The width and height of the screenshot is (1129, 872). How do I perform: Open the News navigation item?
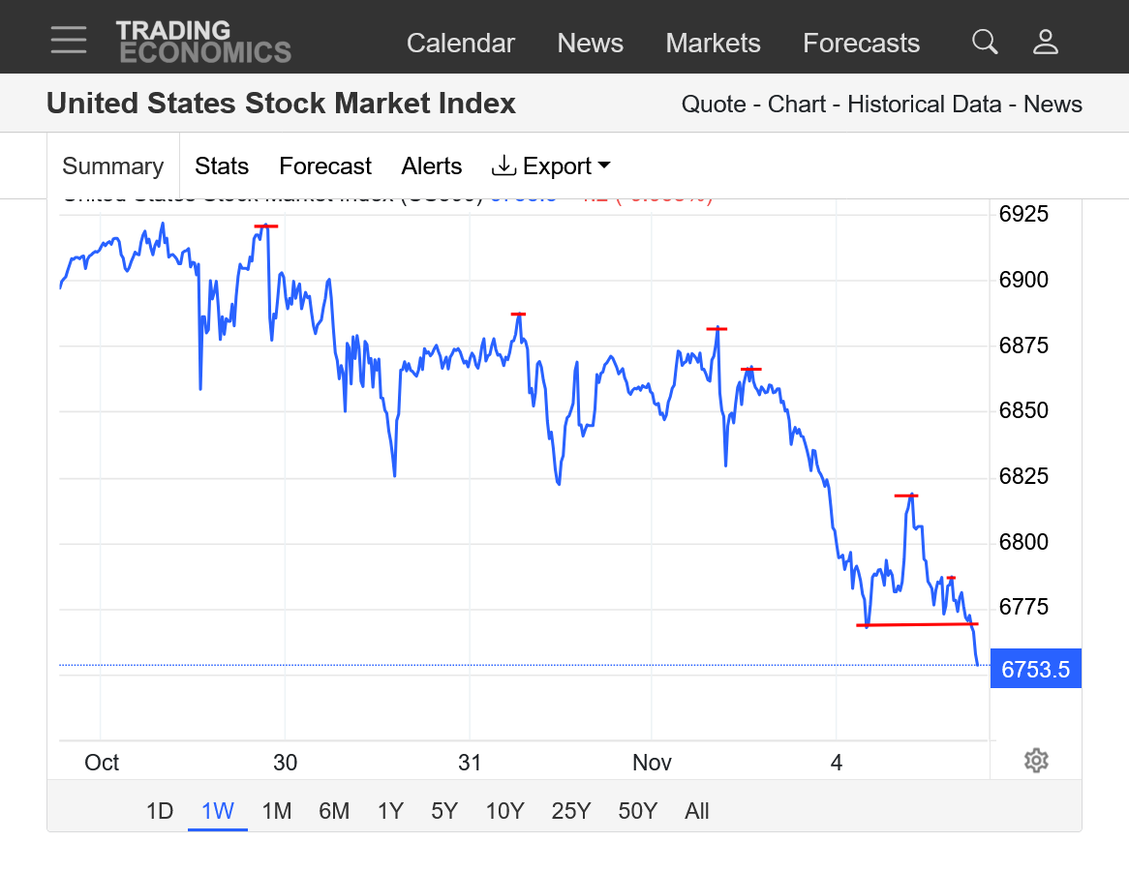pyautogui.click(x=591, y=43)
